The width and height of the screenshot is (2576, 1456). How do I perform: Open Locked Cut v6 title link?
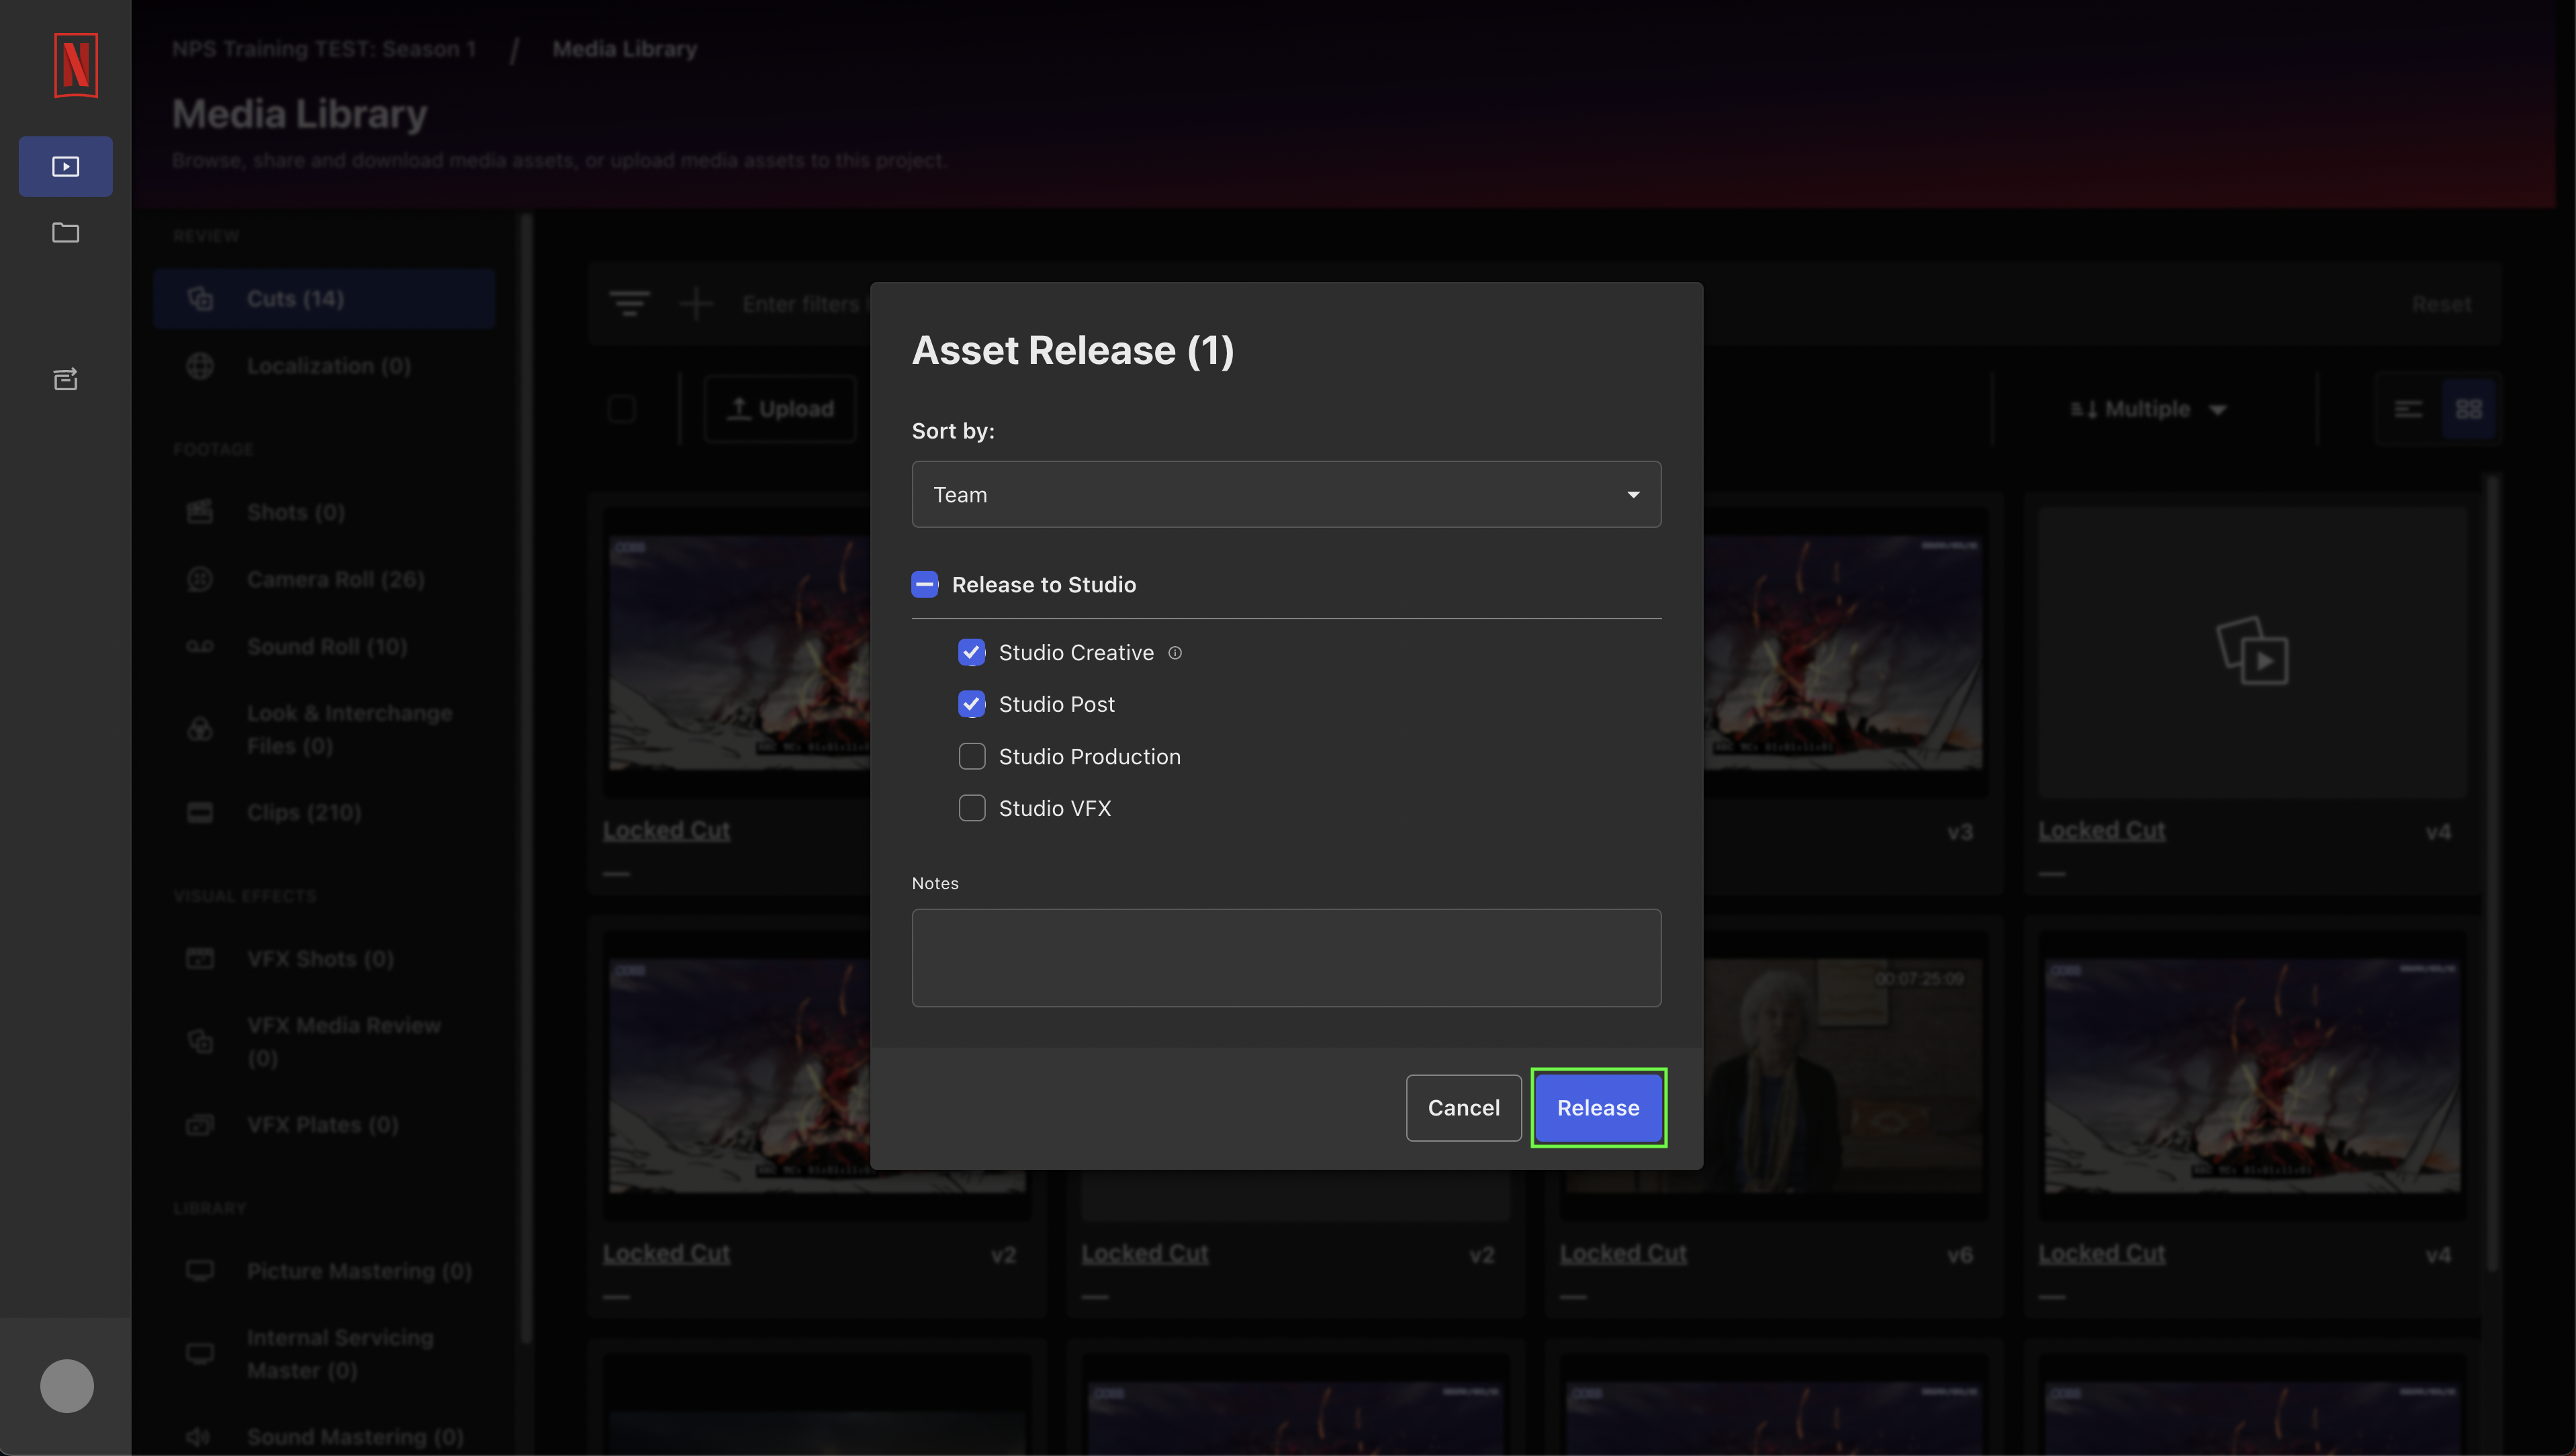[x=1623, y=1253]
